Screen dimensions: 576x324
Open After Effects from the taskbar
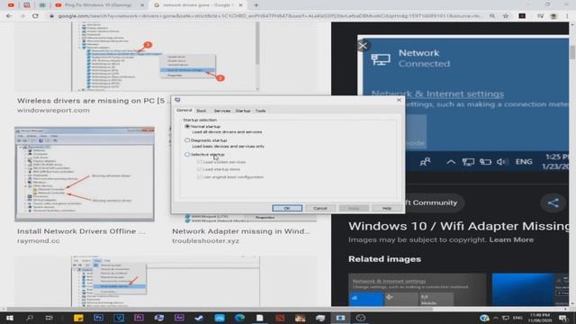179,318
